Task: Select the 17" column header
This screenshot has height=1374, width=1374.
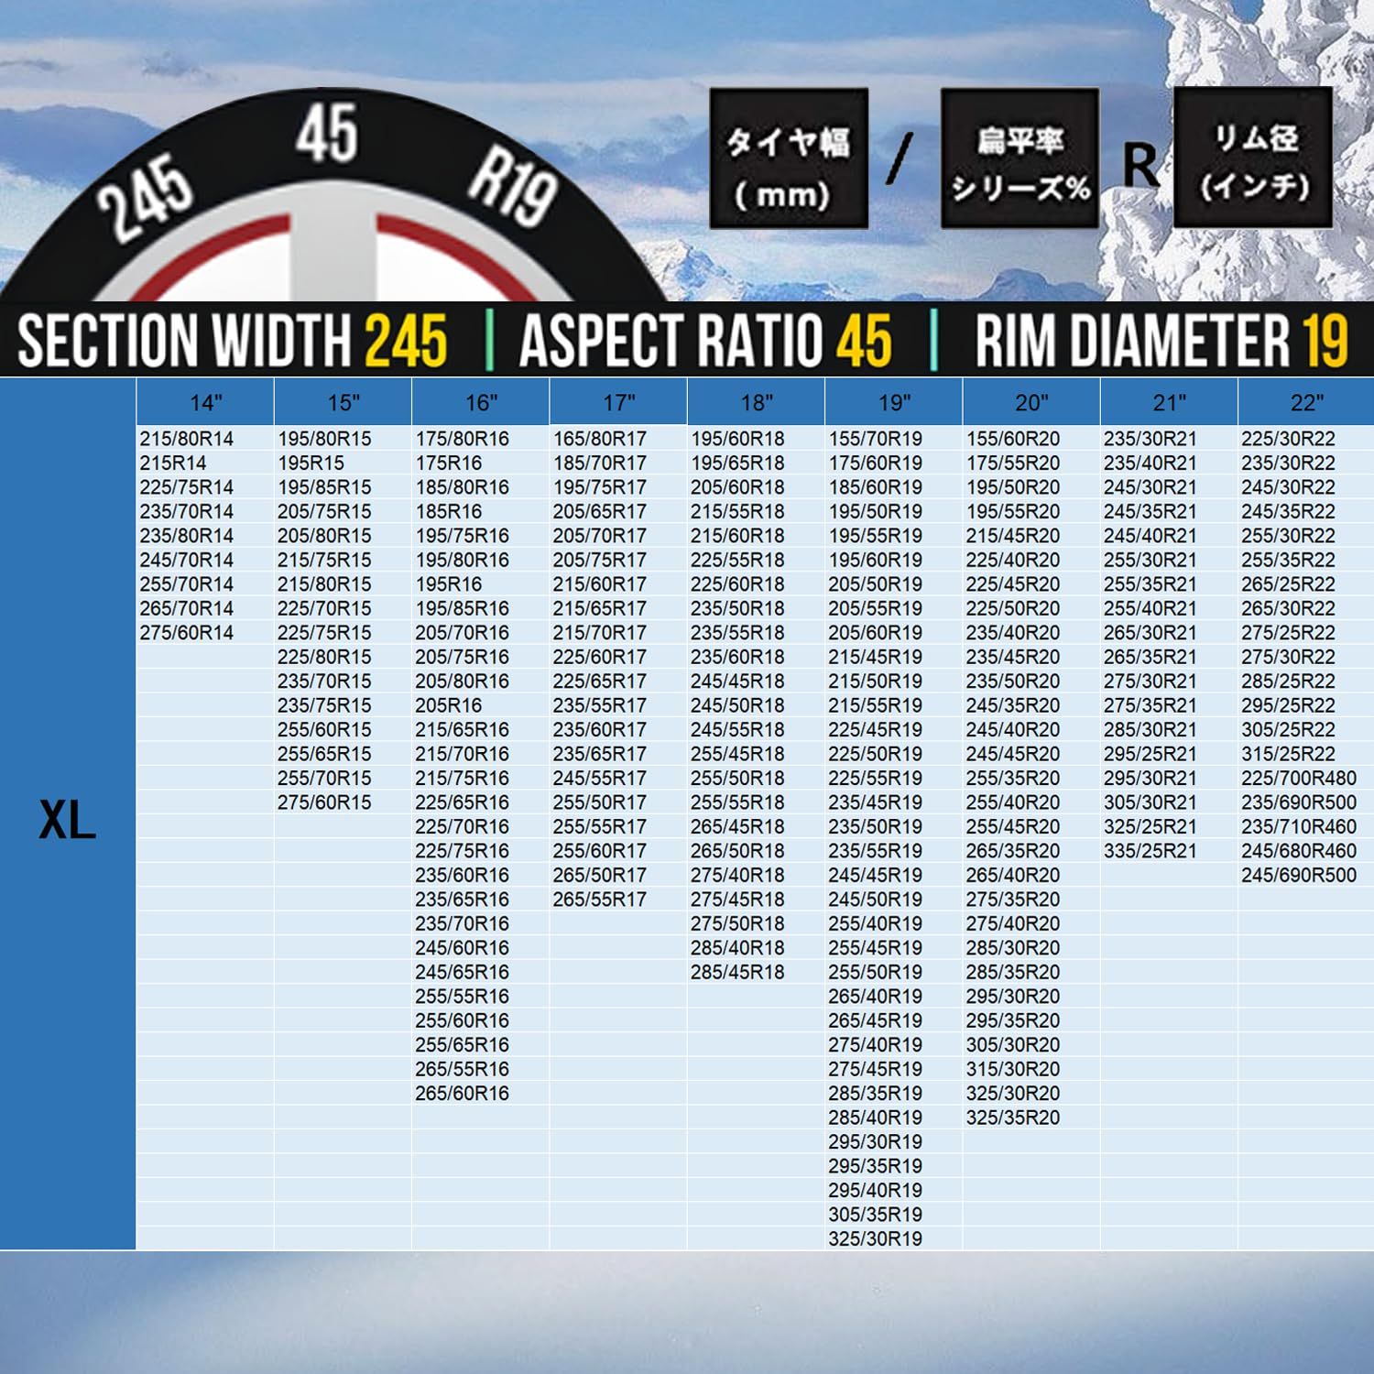Action: [618, 402]
